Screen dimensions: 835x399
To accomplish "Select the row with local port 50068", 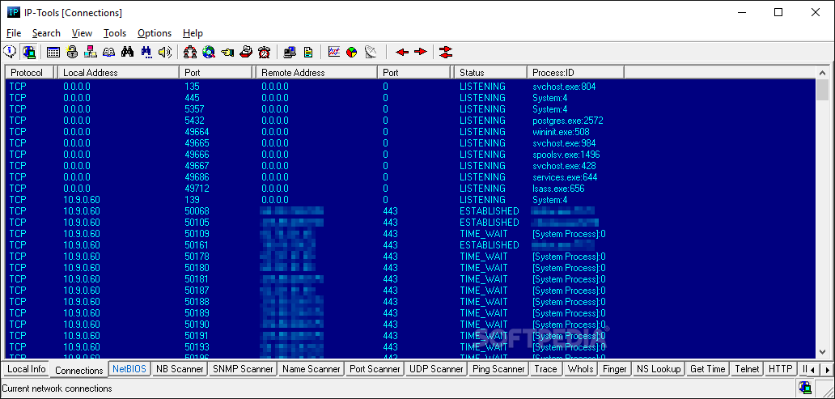I will pos(410,211).
